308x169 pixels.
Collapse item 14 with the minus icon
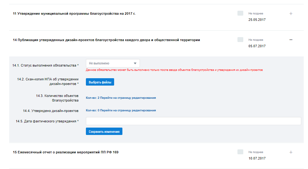pos(291,40)
